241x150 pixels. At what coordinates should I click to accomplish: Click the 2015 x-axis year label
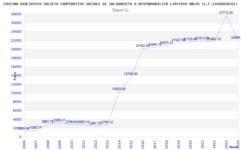(x=131, y=145)
